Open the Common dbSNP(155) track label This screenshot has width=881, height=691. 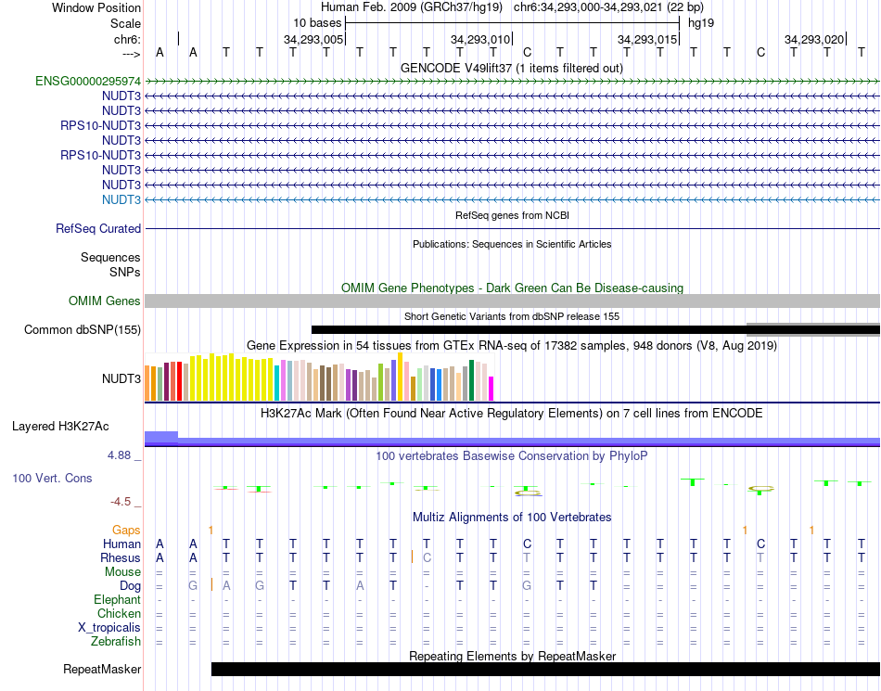pyautogui.click(x=83, y=330)
